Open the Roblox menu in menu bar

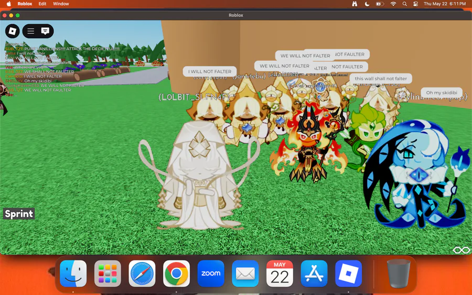pyautogui.click(x=25, y=4)
